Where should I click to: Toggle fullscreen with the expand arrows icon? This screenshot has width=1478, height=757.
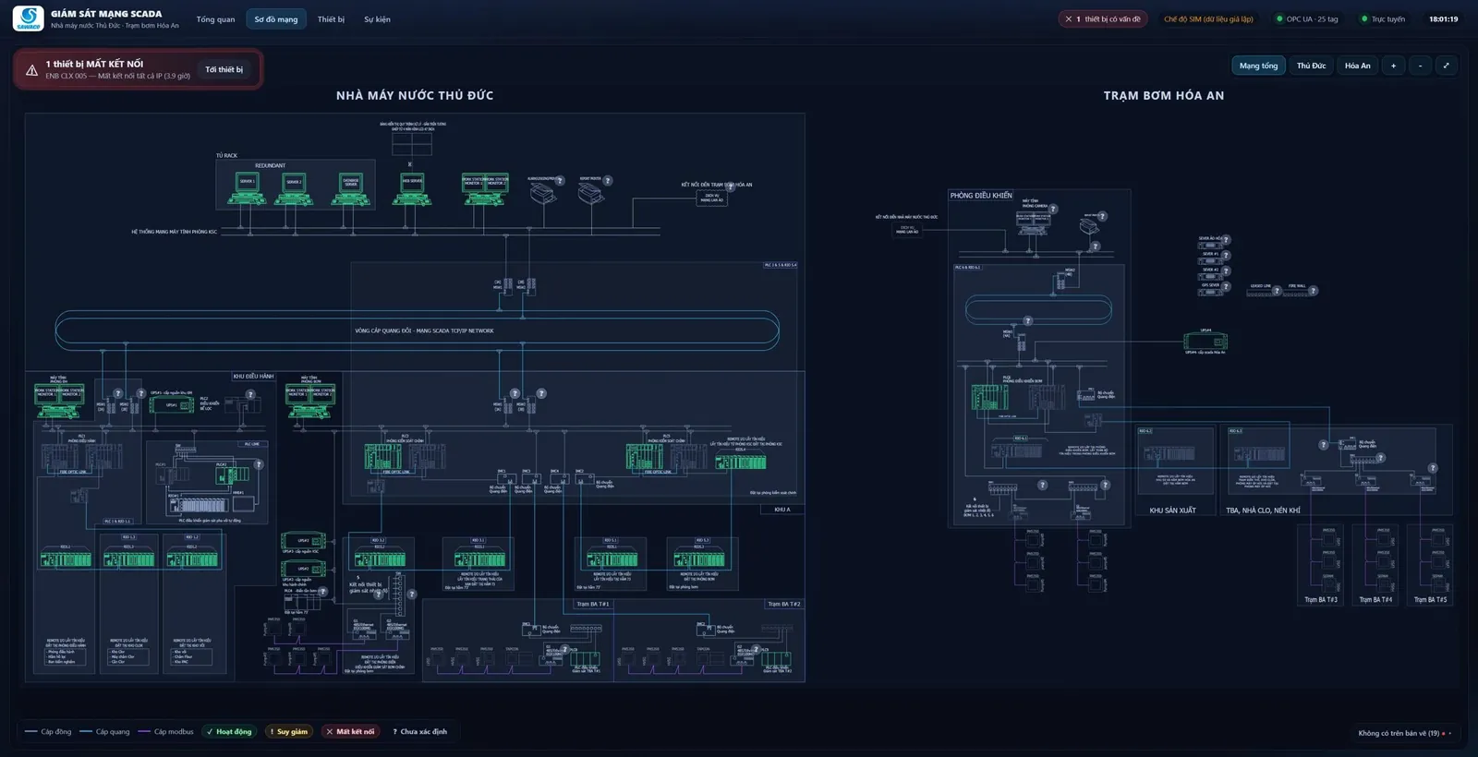coord(1446,66)
